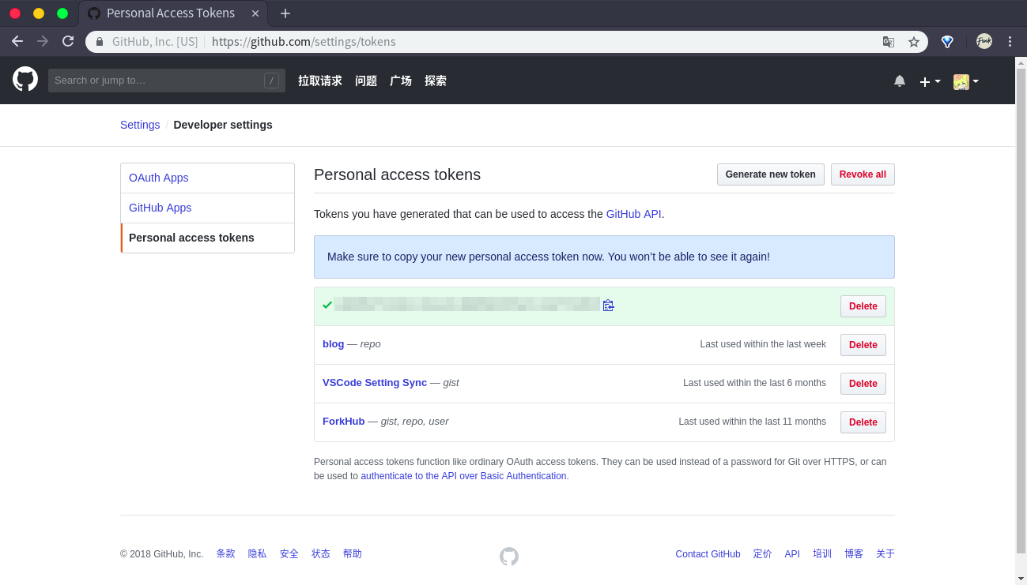Click footer 定价 link
Screen dimensions: 1027x585
763,554
